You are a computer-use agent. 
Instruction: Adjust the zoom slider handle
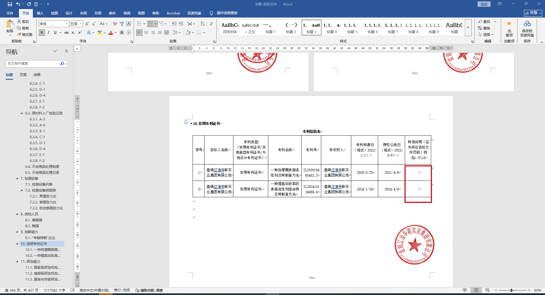(x=512, y=290)
